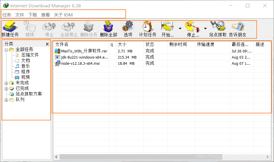274x162 pixels.
Task: Click the Q column header
Action: point(112,45)
